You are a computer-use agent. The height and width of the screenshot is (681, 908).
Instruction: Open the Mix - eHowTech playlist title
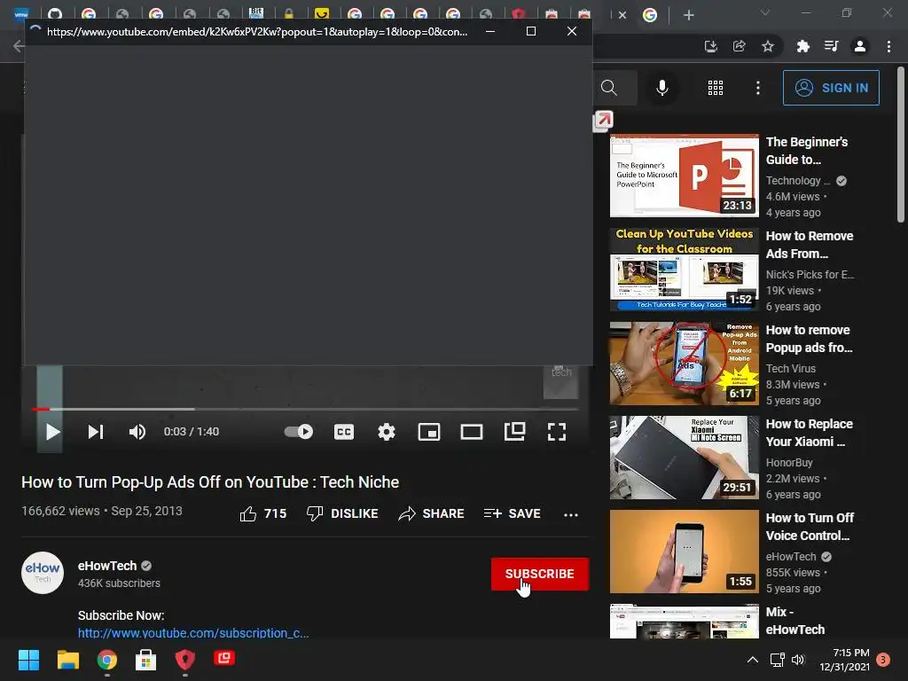[795, 621]
